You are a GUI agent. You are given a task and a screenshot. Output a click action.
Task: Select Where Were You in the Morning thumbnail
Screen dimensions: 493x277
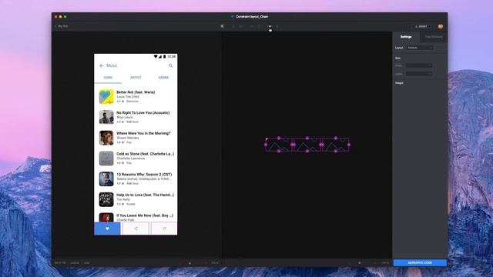106,138
